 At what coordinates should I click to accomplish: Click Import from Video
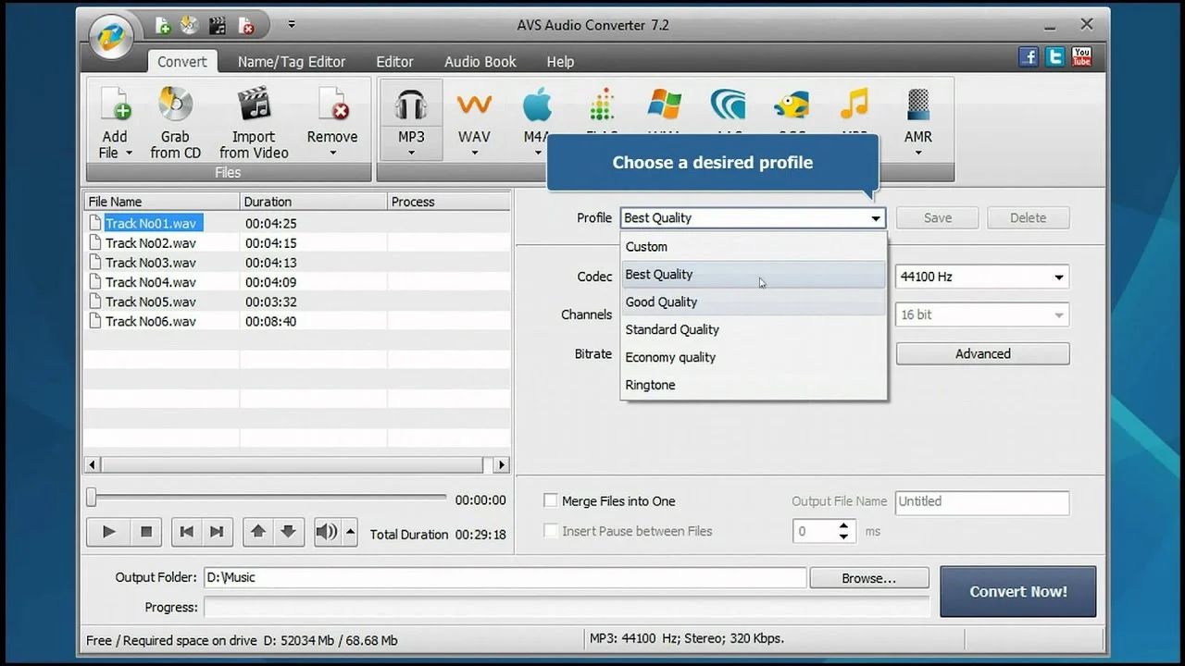[253, 120]
